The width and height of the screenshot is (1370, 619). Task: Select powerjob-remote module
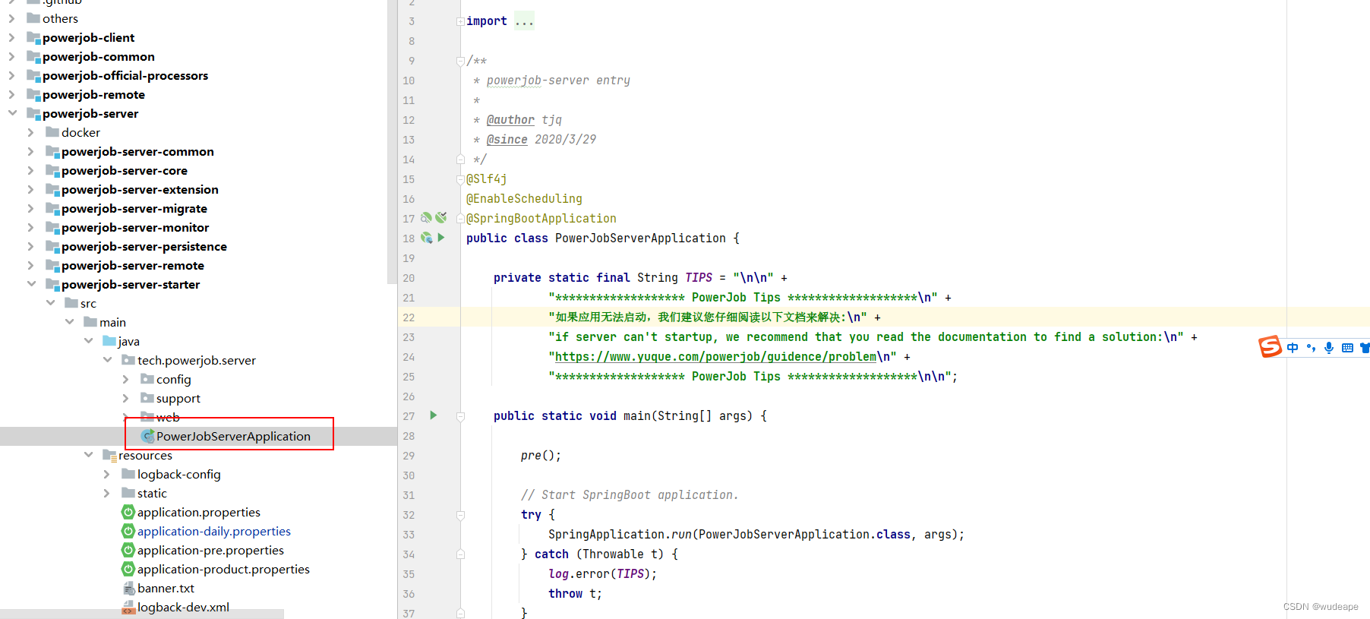[93, 94]
